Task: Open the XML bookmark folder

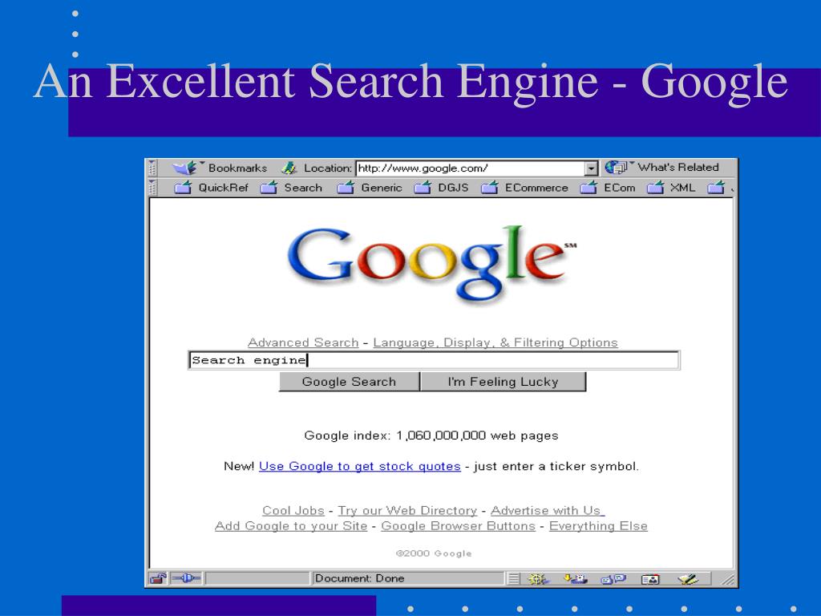Action: pos(671,188)
